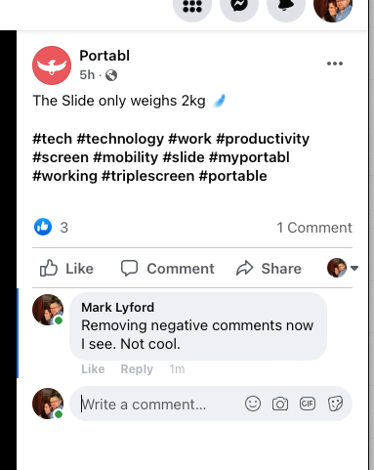Click the globe public-audience icon
Screen dimensions: 374x470
click(111, 75)
